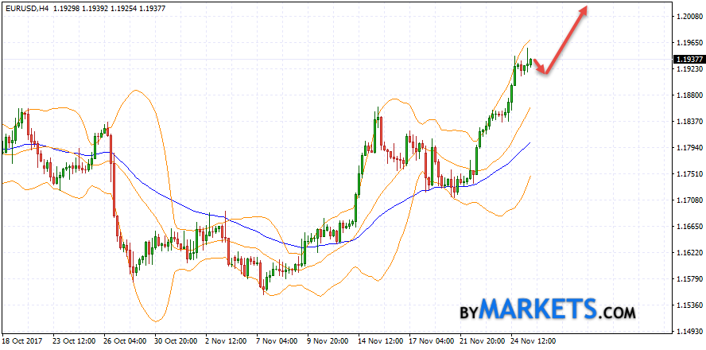Image resolution: width=706 pixels, height=350 pixels.
Task: Click the 9 Nov 20:00 time label
Action: click(329, 340)
